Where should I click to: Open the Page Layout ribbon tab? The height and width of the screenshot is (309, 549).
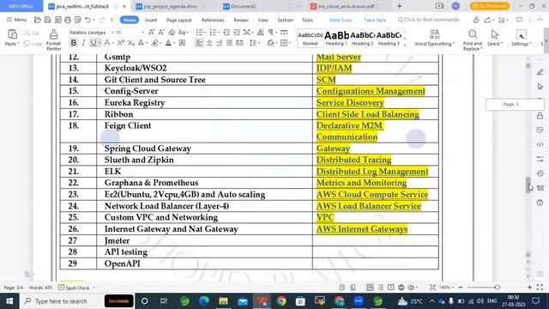coord(179,20)
